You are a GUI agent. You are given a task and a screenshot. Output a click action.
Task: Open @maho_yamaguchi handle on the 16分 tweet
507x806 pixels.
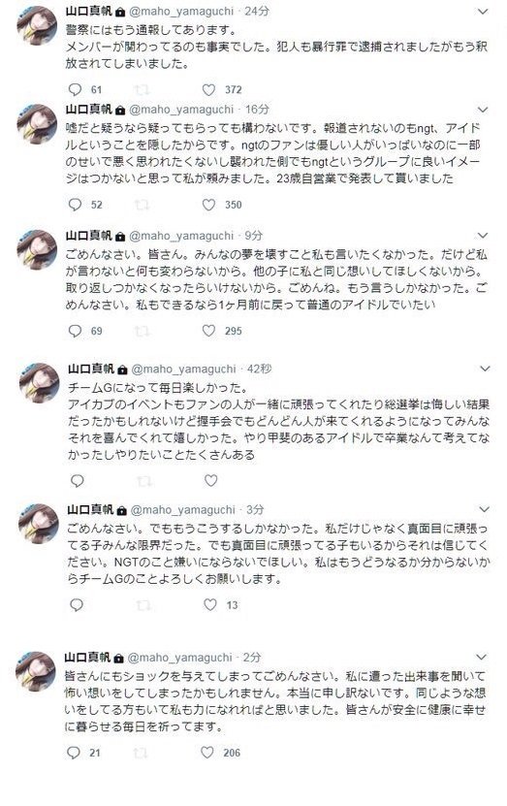tap(181, 110)
